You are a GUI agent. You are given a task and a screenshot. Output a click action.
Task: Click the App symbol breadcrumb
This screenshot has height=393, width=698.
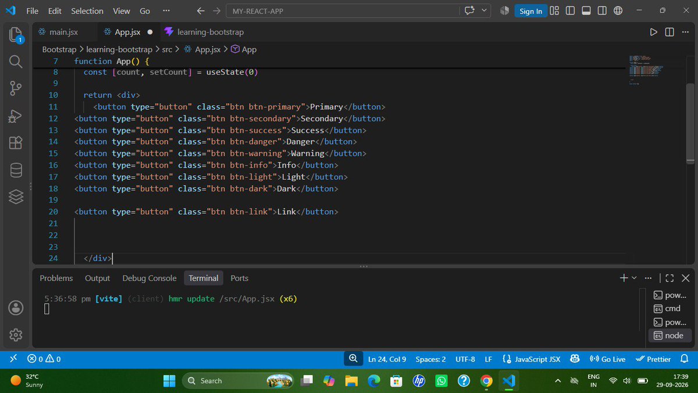tap(244, 49)
